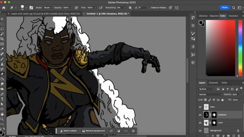Select the Elliptical Marquee tool
The image size is (244, 137).
click(x=2, y=24)
